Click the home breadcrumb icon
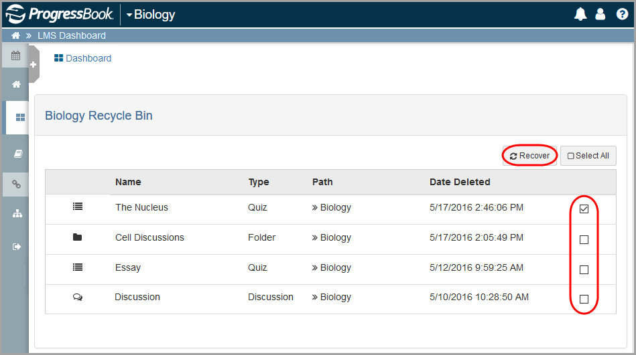 point(16,35)
